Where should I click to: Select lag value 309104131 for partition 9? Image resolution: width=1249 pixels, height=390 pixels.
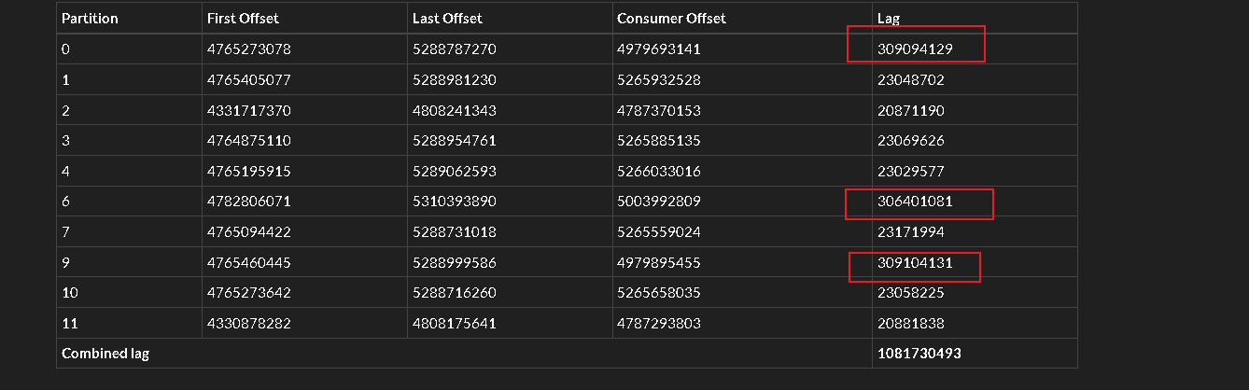pos(915,263)
